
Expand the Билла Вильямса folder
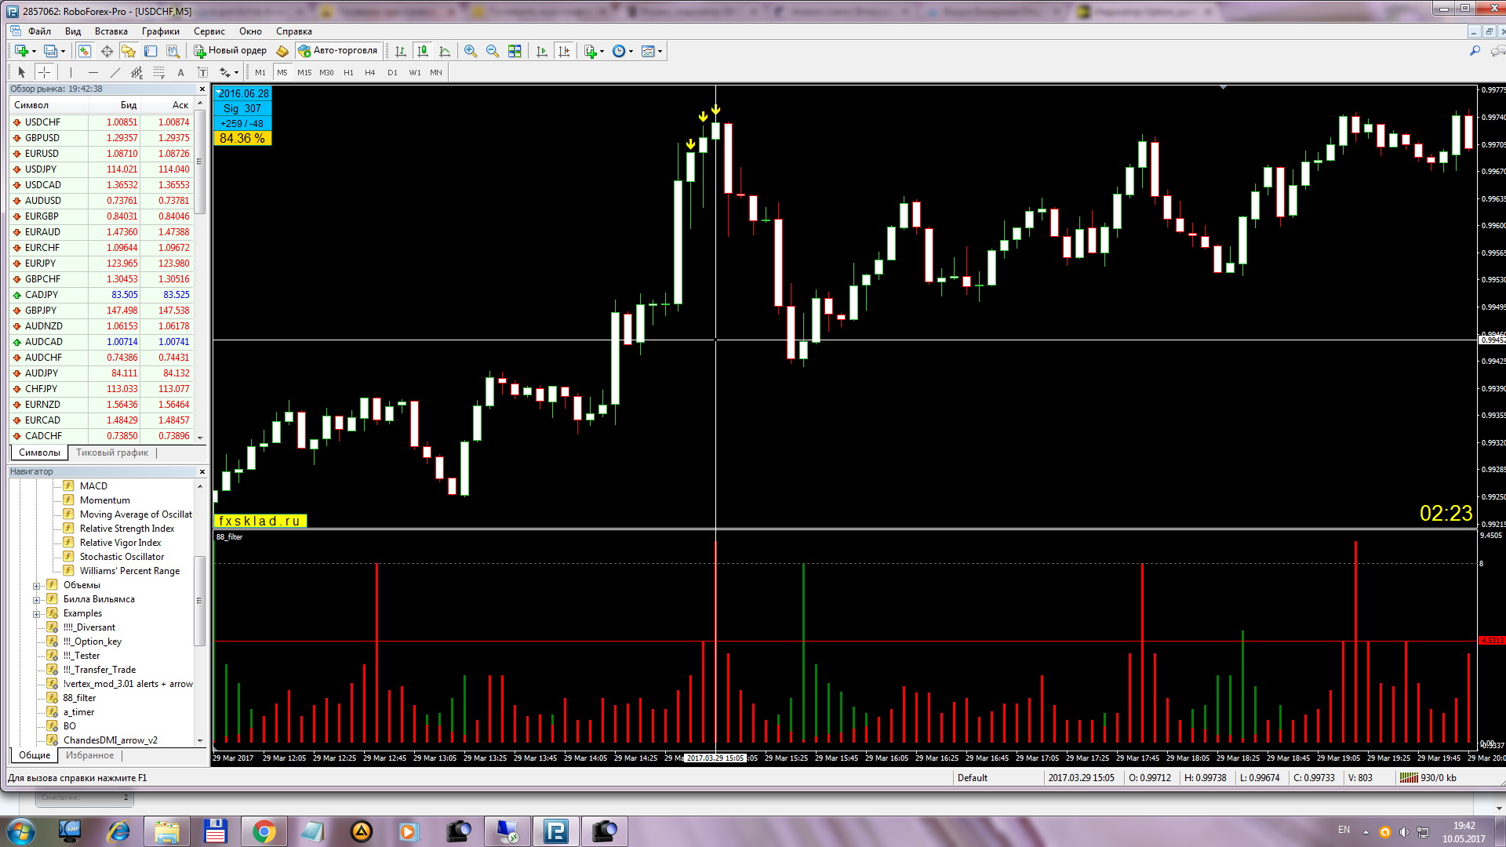[x=36, y=600]
